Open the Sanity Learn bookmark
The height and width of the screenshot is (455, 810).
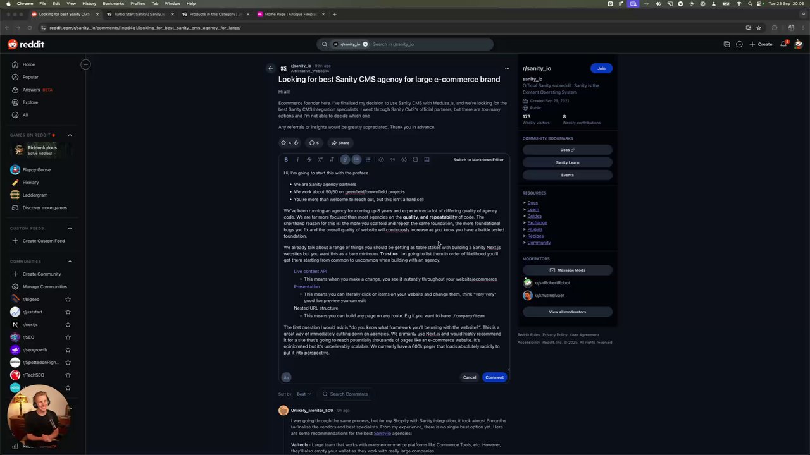pyautogui.click(x=568, y=162)
